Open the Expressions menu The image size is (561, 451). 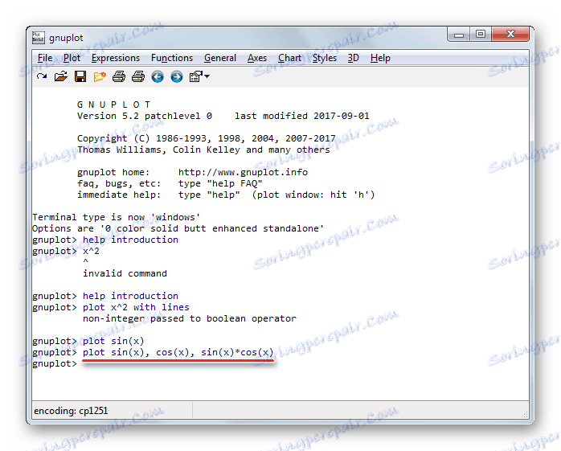click(x=116, y=58)
